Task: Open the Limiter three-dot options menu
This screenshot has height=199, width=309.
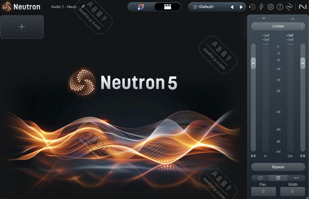Action: click(x=301, y=26)
